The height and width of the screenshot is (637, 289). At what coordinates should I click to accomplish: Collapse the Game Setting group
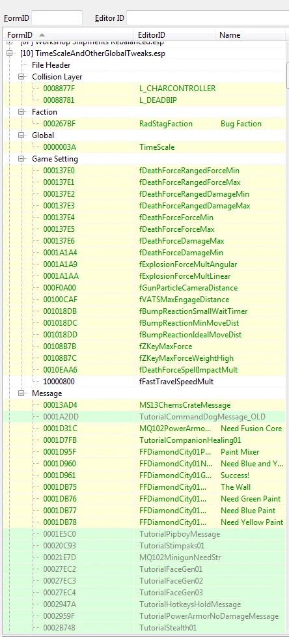pyautogui.click(x=21, y=159)
